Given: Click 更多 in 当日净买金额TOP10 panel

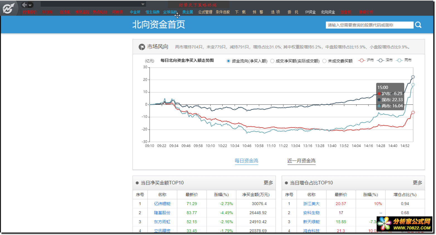Looking at the screenshot, I should coord(268,183).
